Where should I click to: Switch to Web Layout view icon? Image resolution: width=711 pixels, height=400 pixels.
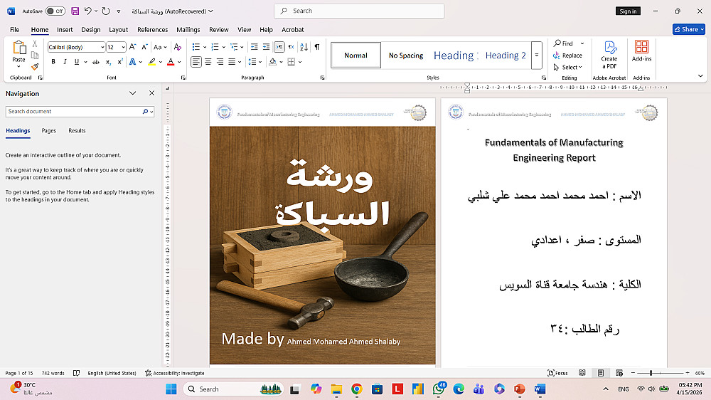(619, 373)
